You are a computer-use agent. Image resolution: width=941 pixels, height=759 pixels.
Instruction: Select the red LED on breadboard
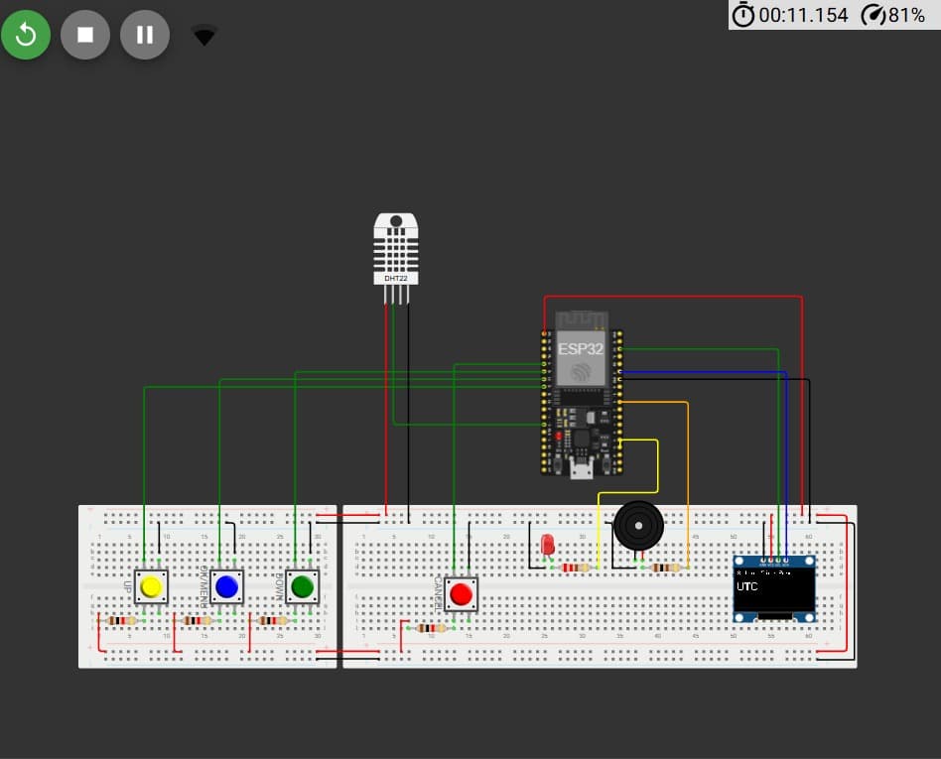[x=547, y=546]
